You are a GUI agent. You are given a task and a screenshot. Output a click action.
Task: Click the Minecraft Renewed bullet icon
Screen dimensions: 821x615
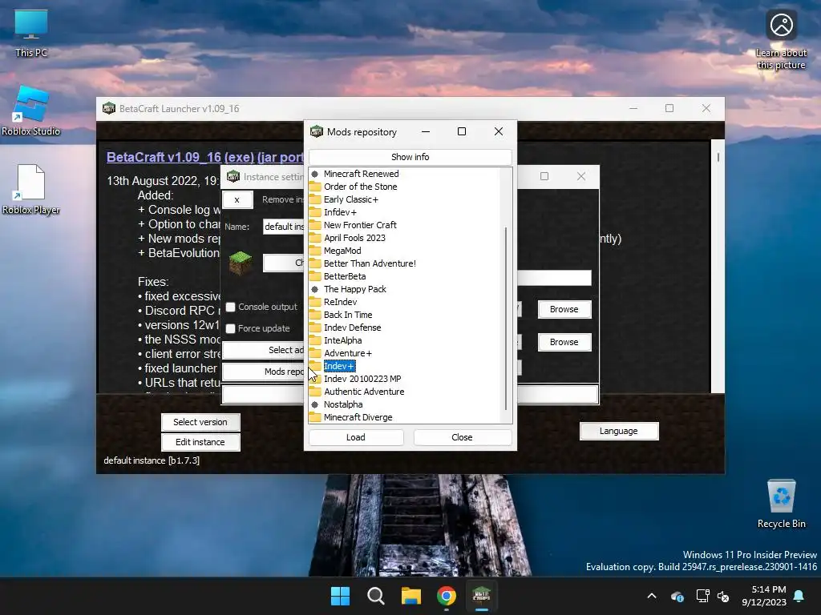[314, 174]
